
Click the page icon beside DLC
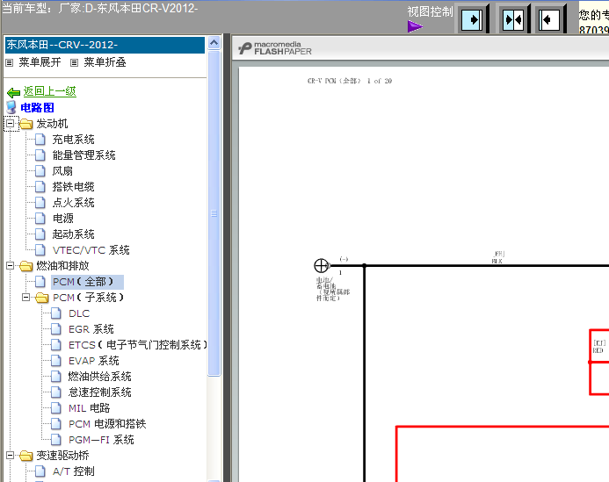[x=56, y=313]
